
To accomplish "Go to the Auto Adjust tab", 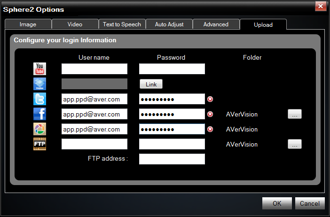I will [x=169, y=24].
